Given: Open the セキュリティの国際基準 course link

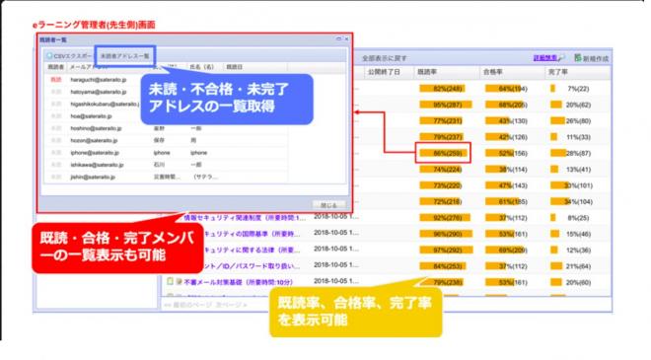Looking at the screenshot, I should point(252,234).
